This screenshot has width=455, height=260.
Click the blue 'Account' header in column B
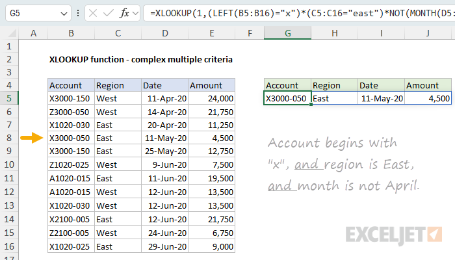[71, 85]
